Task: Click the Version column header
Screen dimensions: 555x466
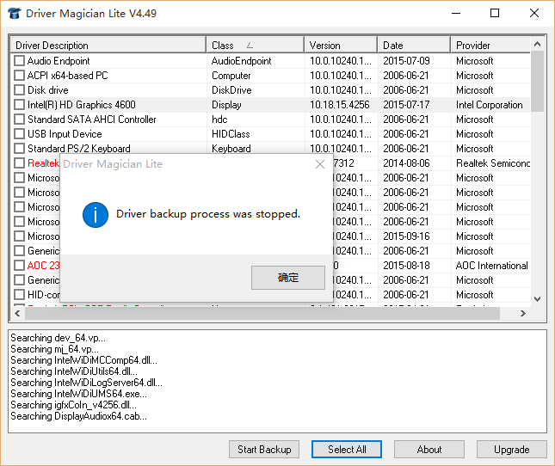Action: click(x=340, y=45)
